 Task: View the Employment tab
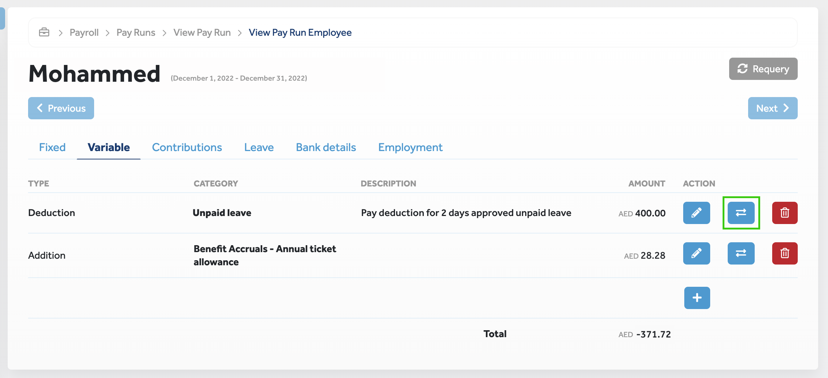pos(410,147)
